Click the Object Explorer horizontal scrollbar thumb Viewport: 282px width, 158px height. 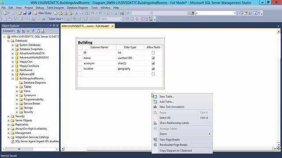[x=19, y=149]
